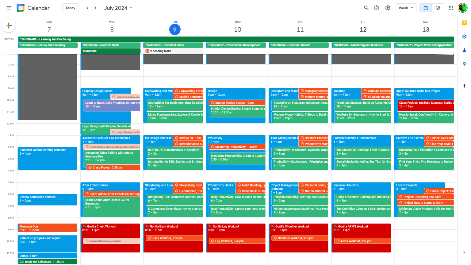Hide the side panel chevron
This screenshot has height=265, width=471.
click(464, 252)
